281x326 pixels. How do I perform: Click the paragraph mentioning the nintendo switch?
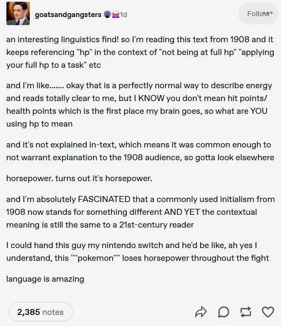point(137,251)
